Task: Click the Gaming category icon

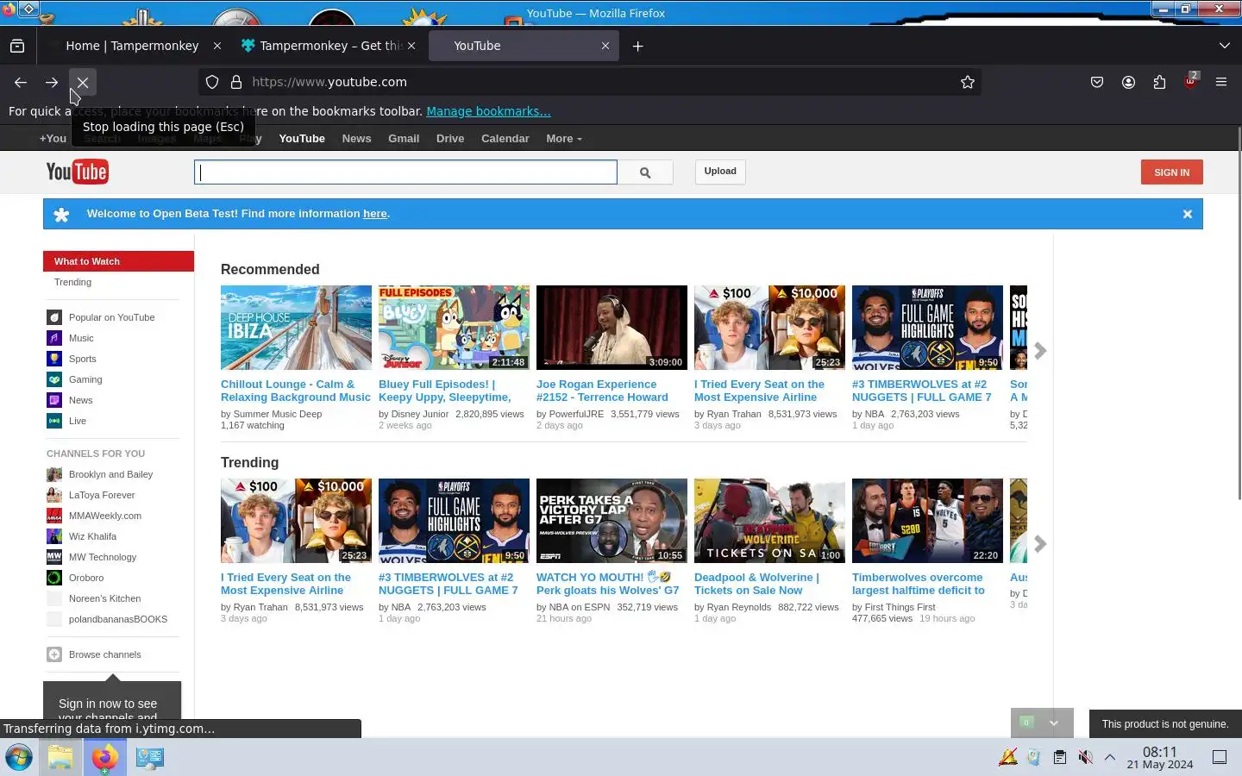Action: [x=54, y=379]
